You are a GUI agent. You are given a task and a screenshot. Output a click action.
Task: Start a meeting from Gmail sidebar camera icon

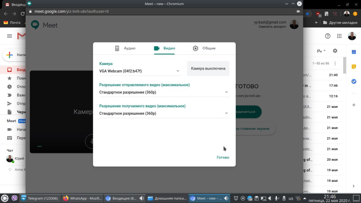10,130
